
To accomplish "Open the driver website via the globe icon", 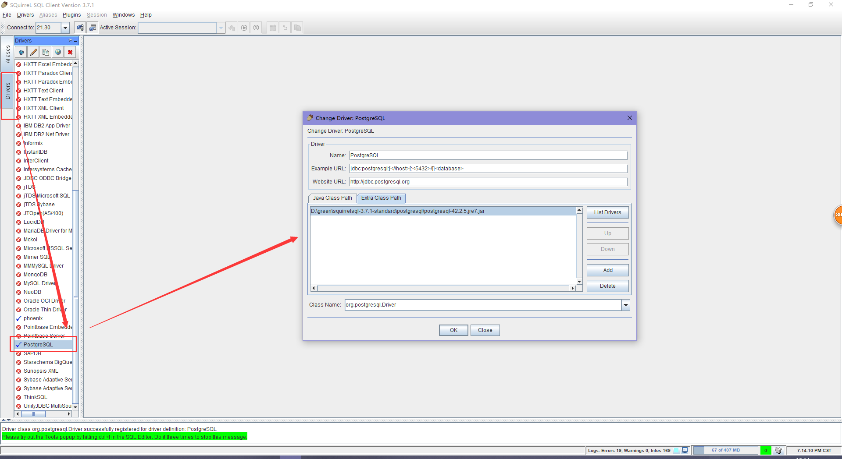I will tap(58, 52).
